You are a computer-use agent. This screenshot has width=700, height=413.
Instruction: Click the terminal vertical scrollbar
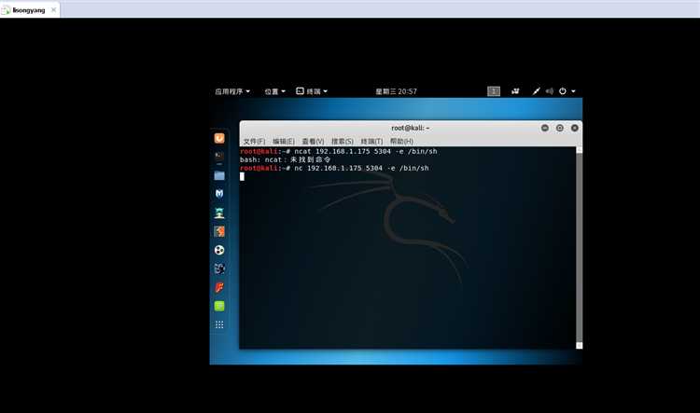click(579, 248)
